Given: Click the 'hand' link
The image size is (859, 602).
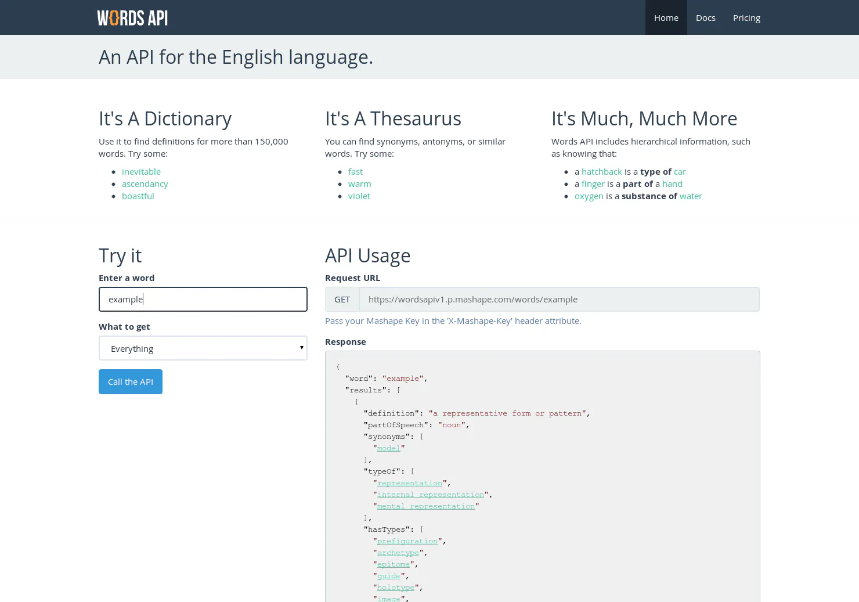Looking at the screenshot, I should click(x=672, y=184).
